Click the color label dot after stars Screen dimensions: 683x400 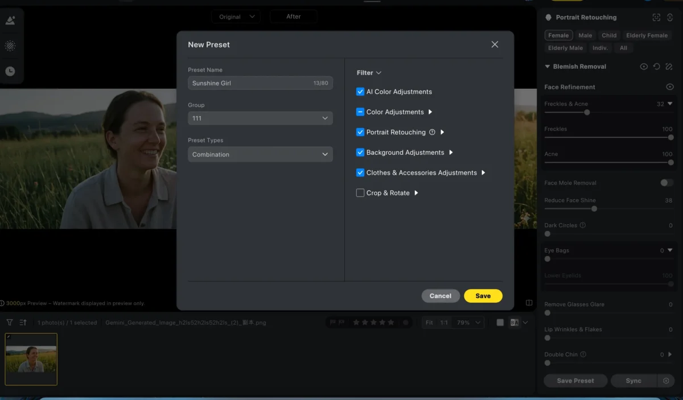click(x=405, y=323)
